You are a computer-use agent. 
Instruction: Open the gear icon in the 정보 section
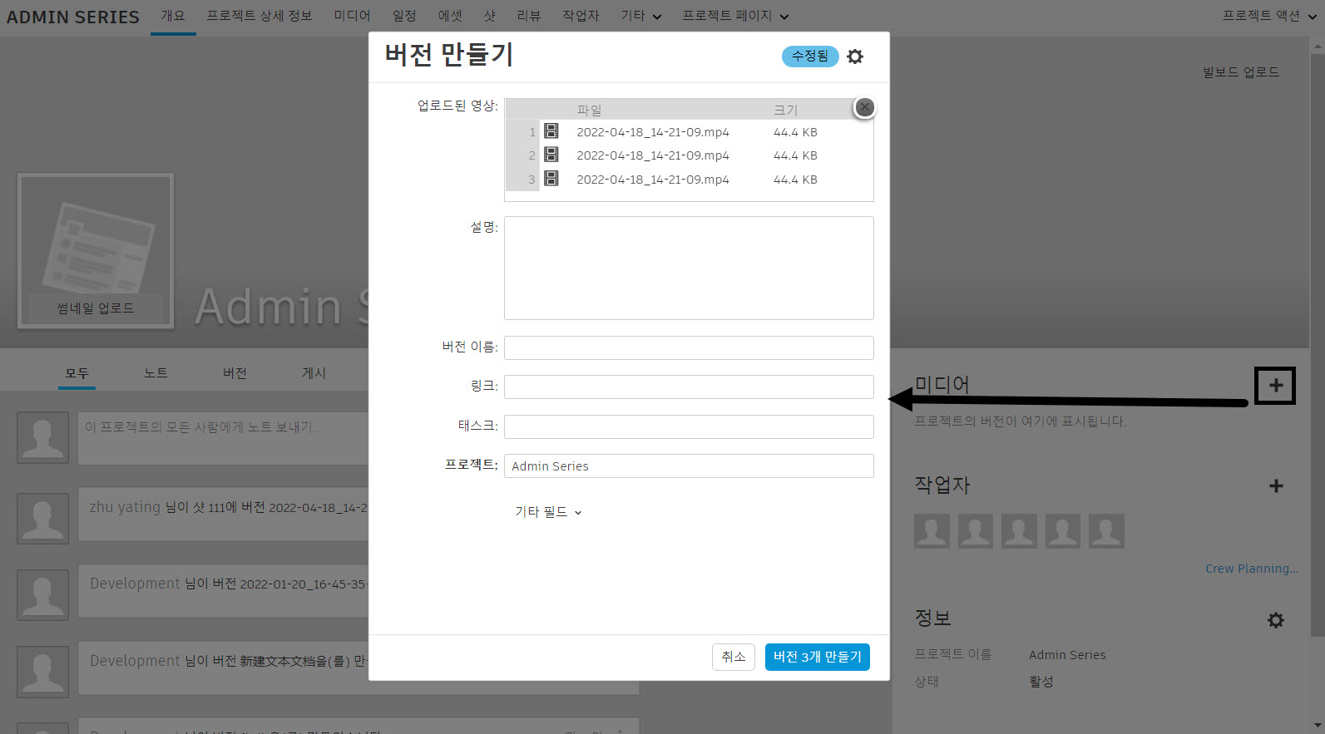(1276, 620)
